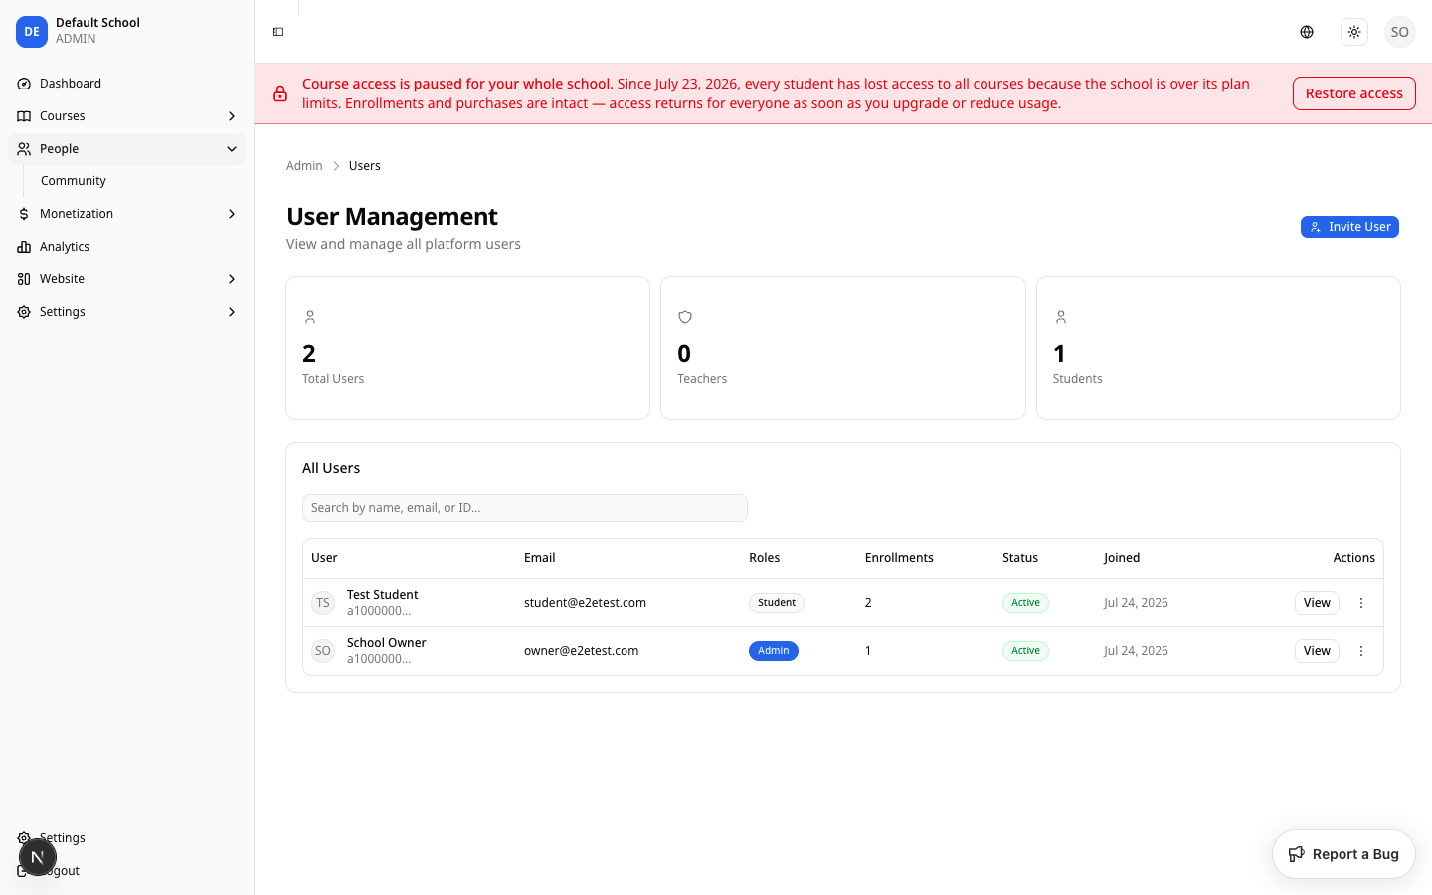
Task: Select the Courses menu item label
Action: pos(63,116)
